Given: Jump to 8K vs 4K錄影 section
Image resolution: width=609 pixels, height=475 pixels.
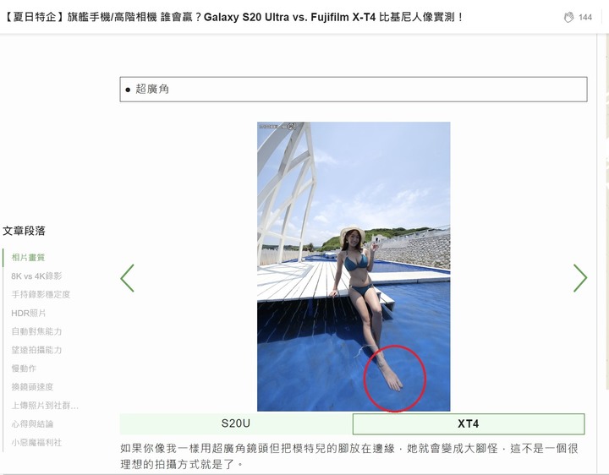Looking at the screenshot, I should [x=36, y=276].
